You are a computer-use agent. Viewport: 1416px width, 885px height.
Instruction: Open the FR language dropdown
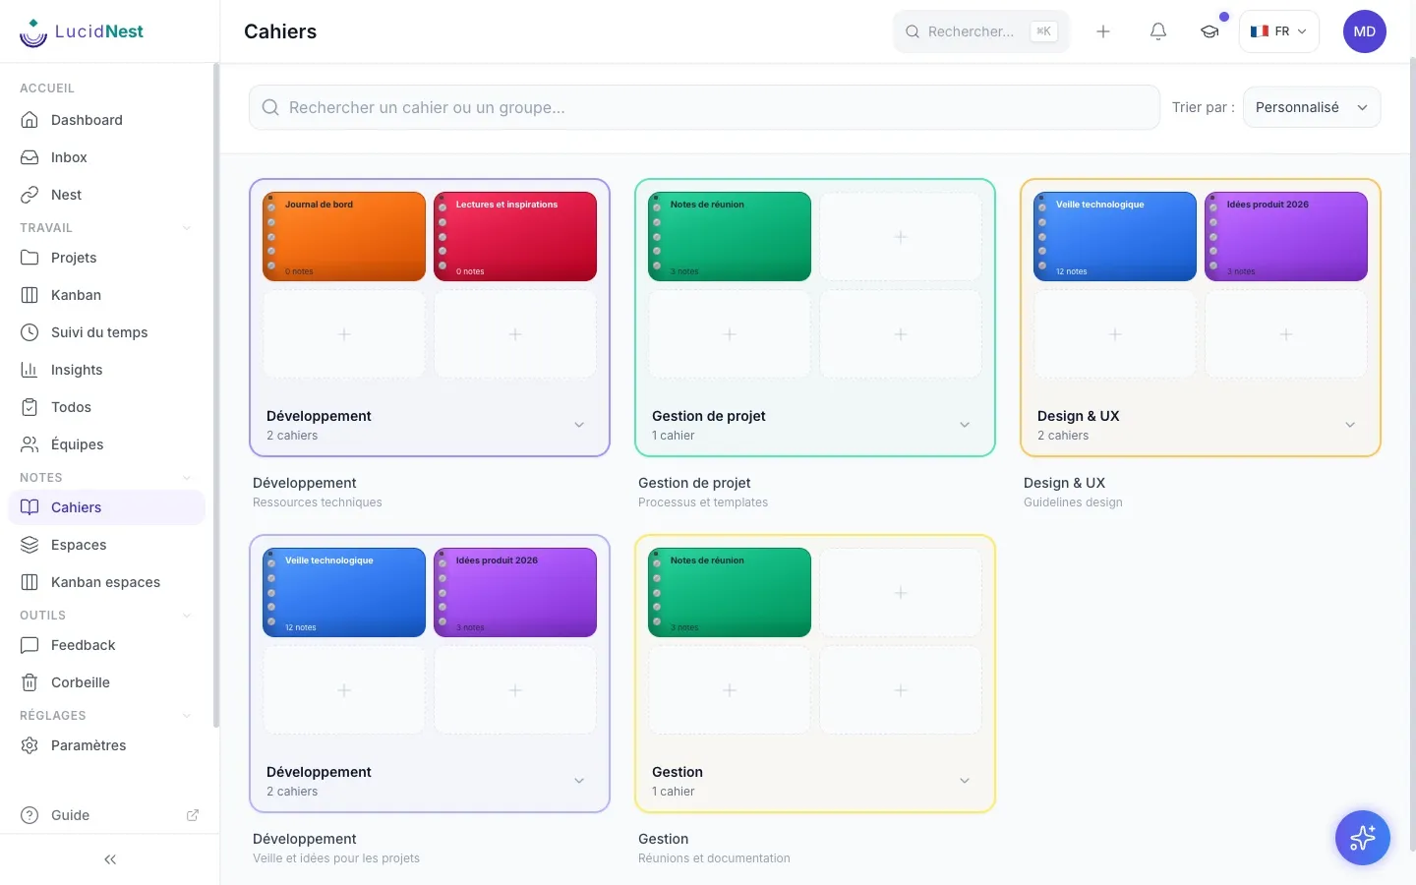click(1278, 31)
